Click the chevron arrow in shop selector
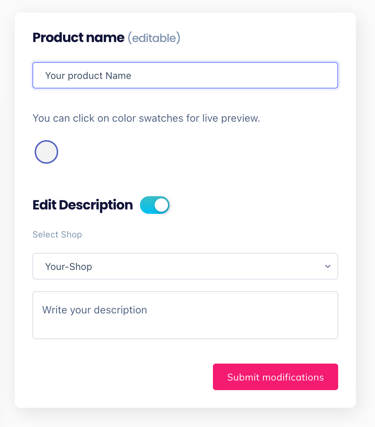The image size is (375, 427). [327, 266]
